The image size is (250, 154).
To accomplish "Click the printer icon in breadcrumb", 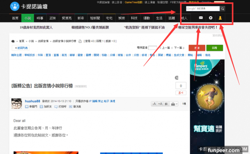I will [x=80, y=41].
